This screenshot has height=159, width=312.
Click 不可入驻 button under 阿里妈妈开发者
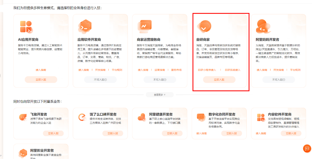(x=279, y=79)
